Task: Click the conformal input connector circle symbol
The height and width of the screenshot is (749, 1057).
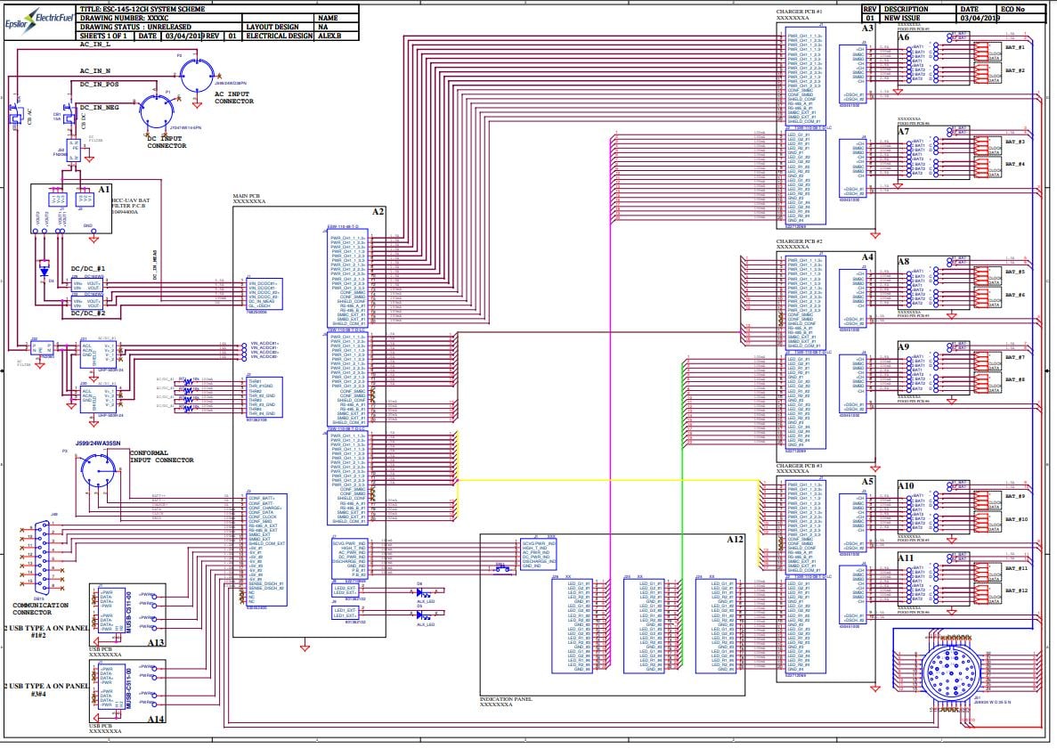Action: pos(98,471)
